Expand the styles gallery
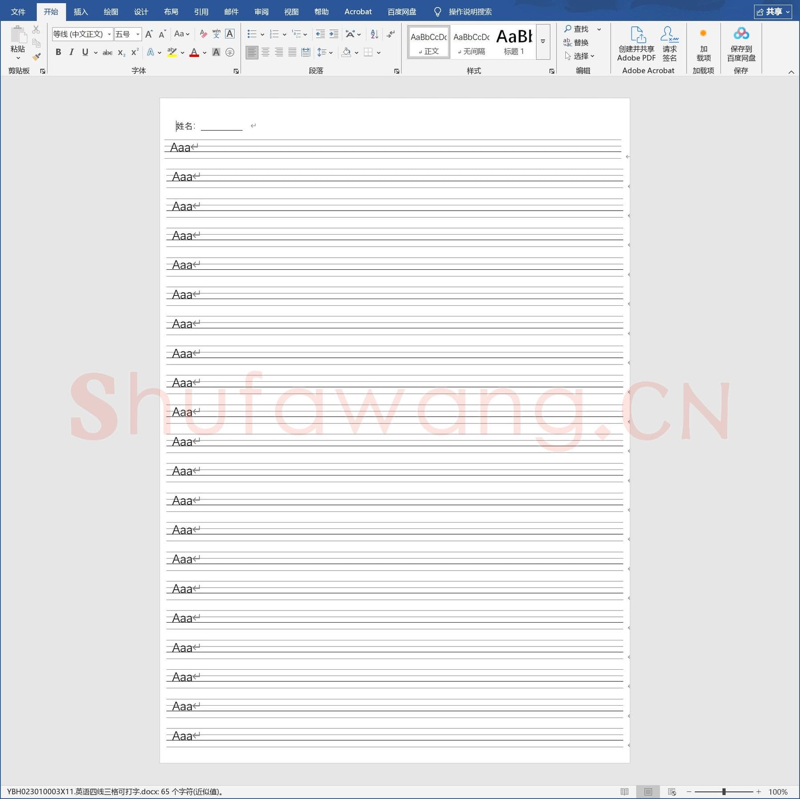 (x=543, y=41)
